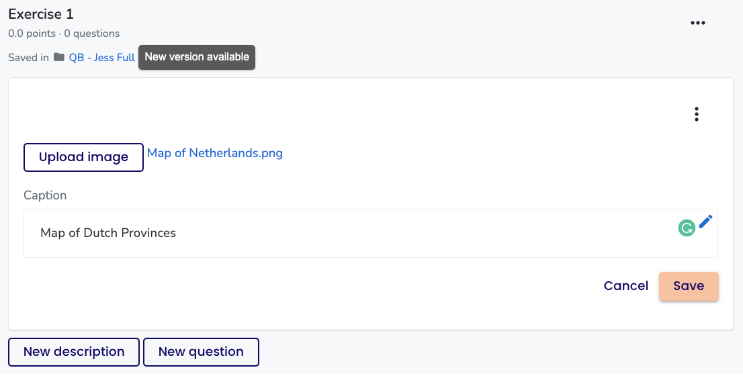Add a New question
Image resolution: width=743 pixels, height=380 pixels.
click(201, 352)
